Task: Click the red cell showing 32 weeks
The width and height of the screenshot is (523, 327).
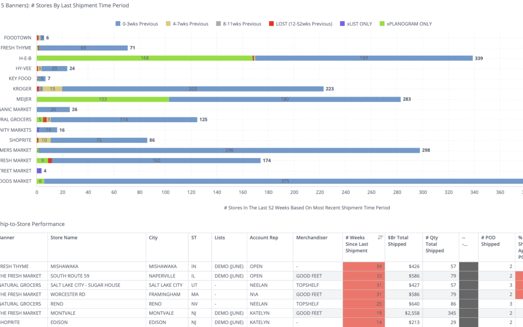Action: point(364,276)
